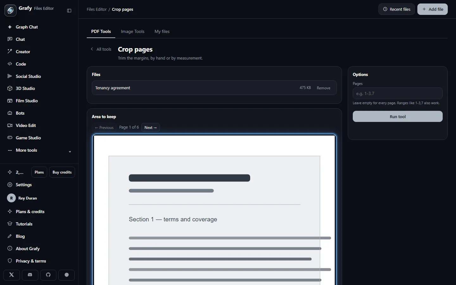Image resolution: width=456 pixels, height=285 pixels.
Task: Open the GitHub link
Action: pos(48,275)
